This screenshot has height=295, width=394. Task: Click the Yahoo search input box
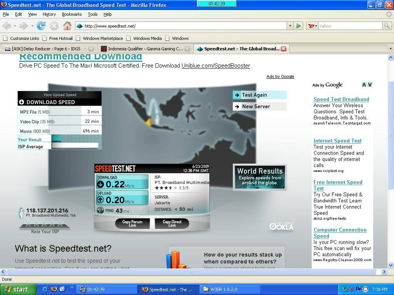[350, 26]
